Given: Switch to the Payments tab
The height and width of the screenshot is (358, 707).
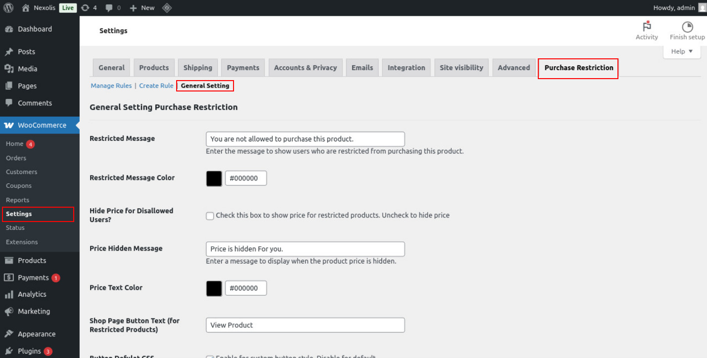Looking at the screenshot, I should tap(242, 67).
